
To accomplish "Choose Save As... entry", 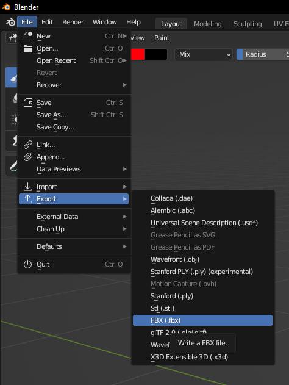I will (74, 115).
